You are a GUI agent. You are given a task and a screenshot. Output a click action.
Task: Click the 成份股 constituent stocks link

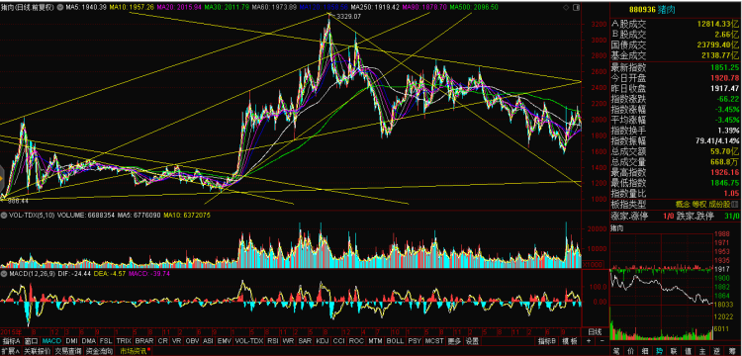pyautogui.click(x=719, y=205)
